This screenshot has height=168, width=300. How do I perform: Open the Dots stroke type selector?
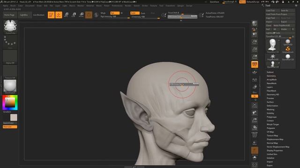(10, 42)
